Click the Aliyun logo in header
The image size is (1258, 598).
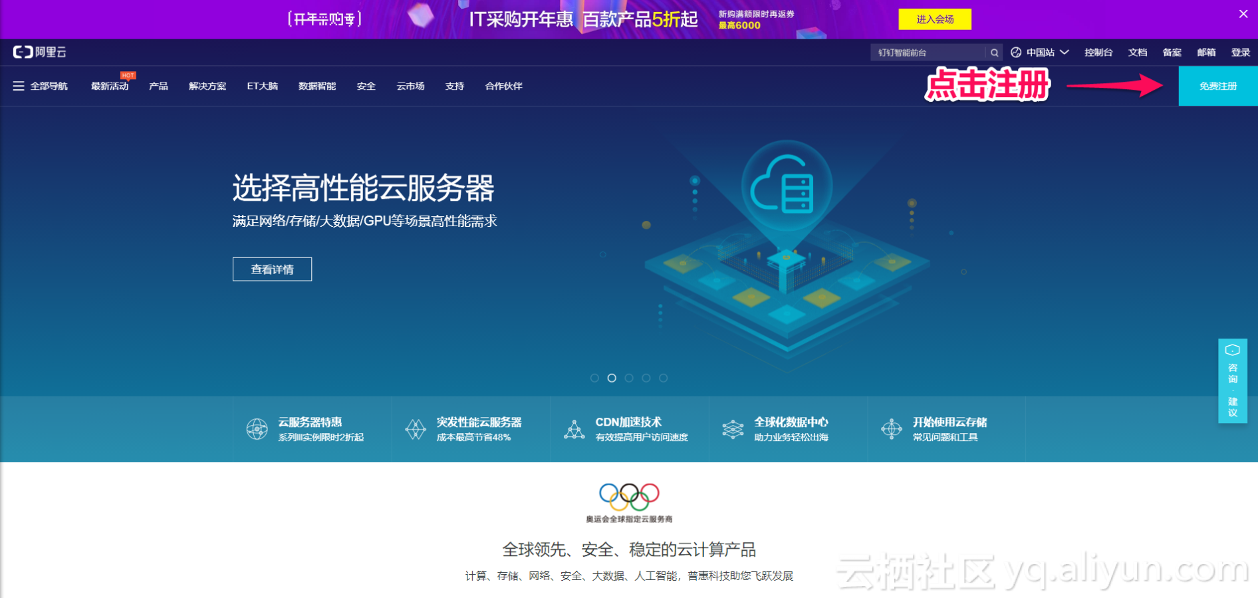coord(40,52)
